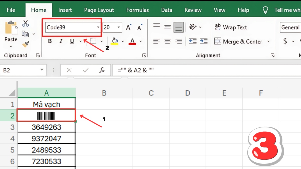
Task: Switch to View tab
Action: pos(219,10)
